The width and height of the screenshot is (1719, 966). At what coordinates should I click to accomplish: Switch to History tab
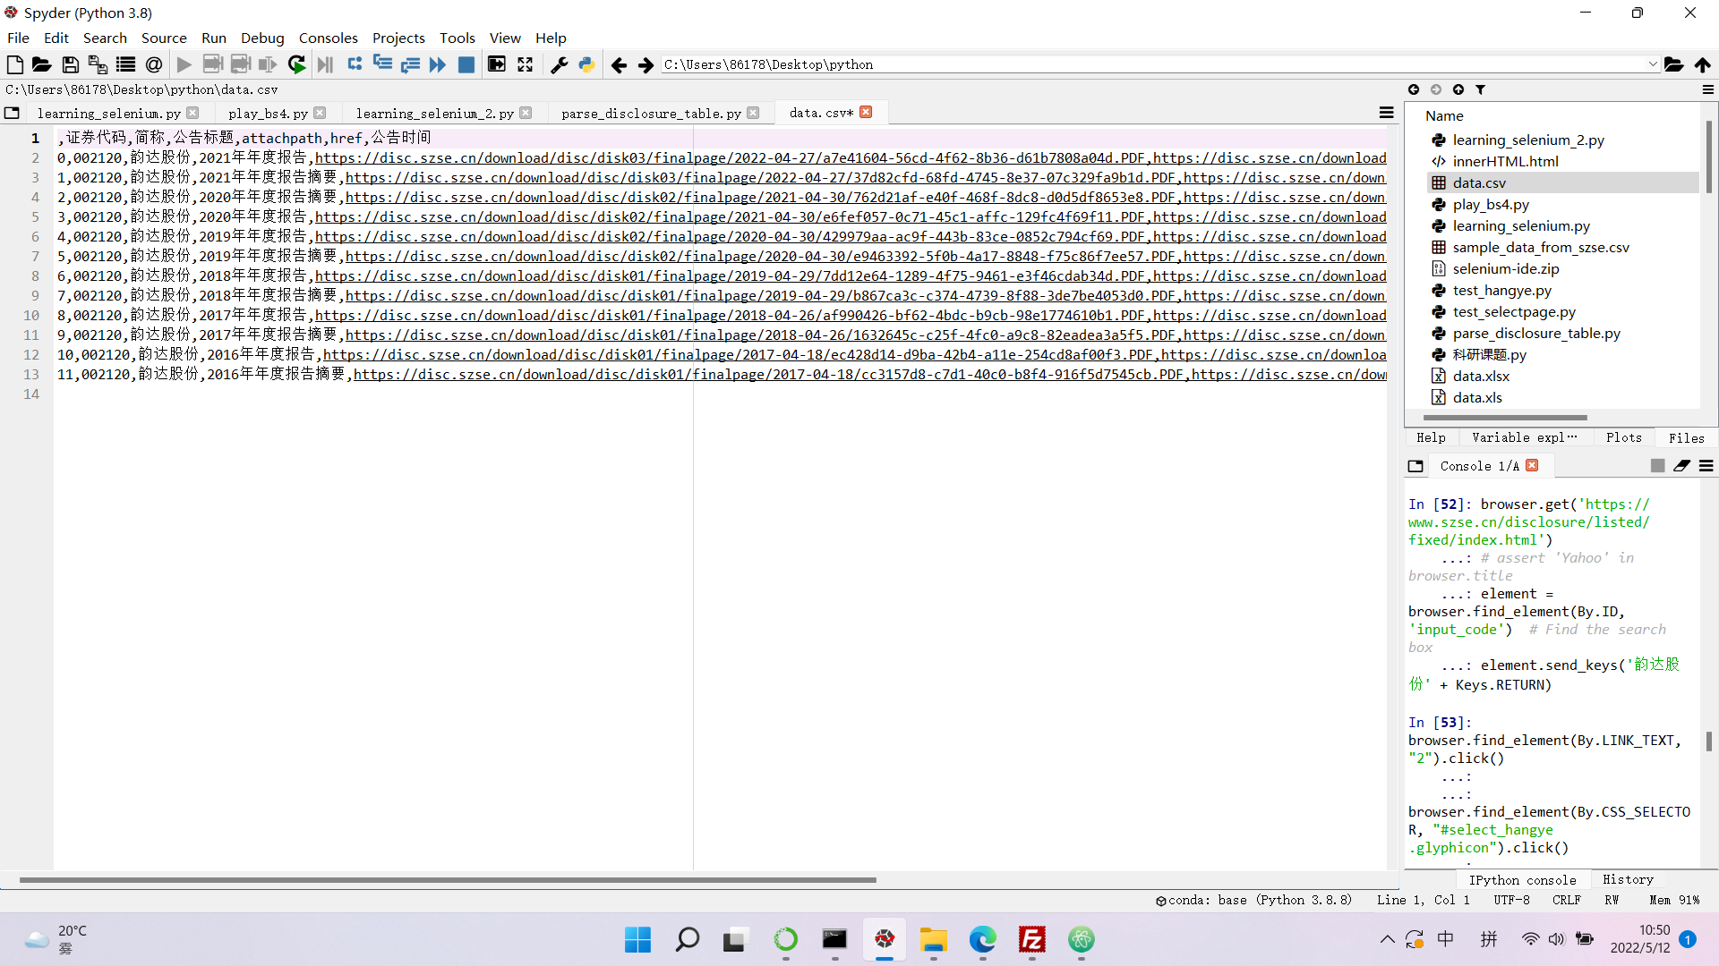1628,879
